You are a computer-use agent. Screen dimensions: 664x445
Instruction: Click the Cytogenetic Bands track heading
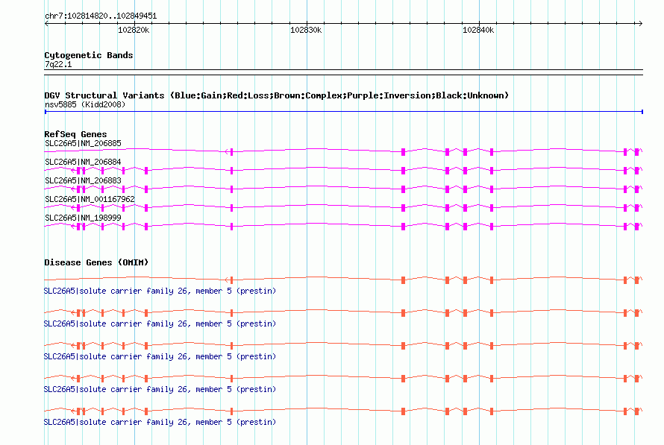(x=89, y=55)
